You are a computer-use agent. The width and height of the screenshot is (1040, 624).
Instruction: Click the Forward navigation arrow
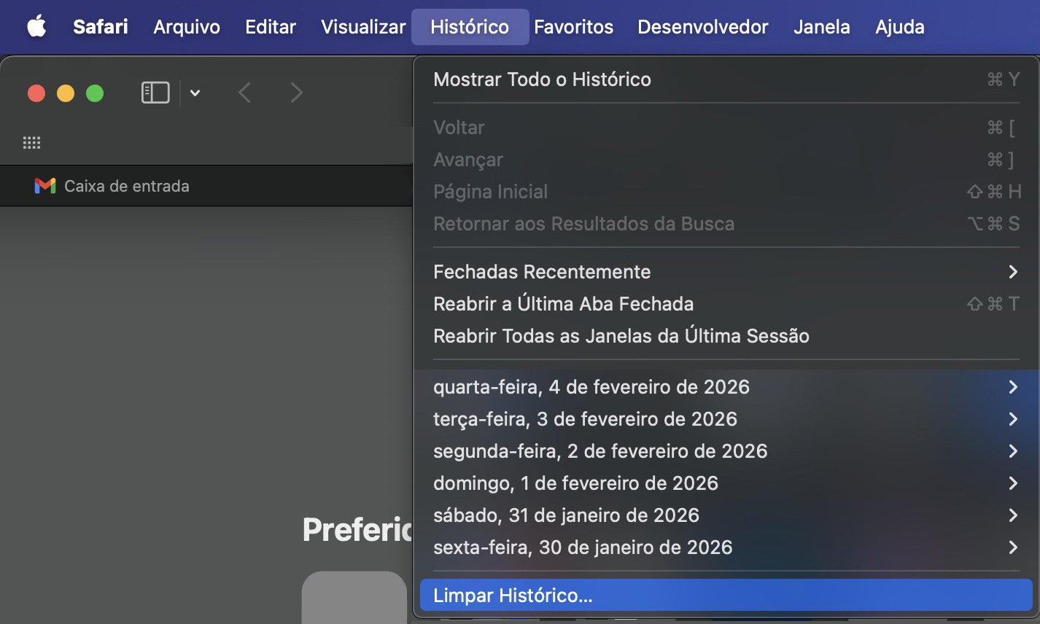pos(296,93)
